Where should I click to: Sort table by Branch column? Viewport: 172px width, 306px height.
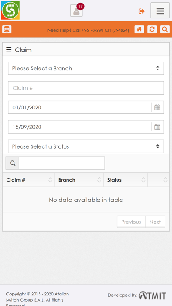(79, 180)
